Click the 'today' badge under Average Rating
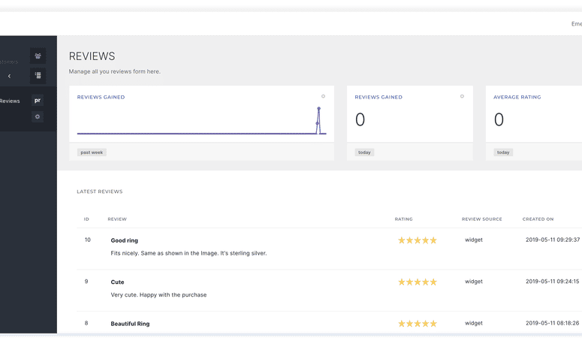The image size is (582, 338). coord(503,152)
